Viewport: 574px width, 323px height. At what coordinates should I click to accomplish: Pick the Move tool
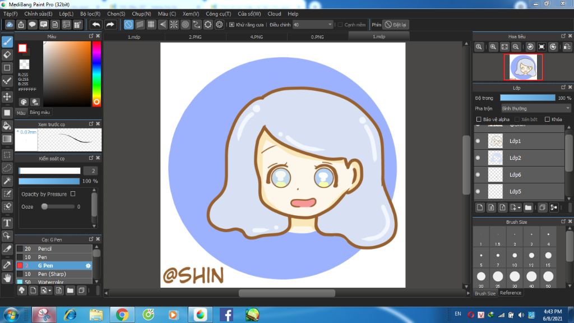pos(7,96)
